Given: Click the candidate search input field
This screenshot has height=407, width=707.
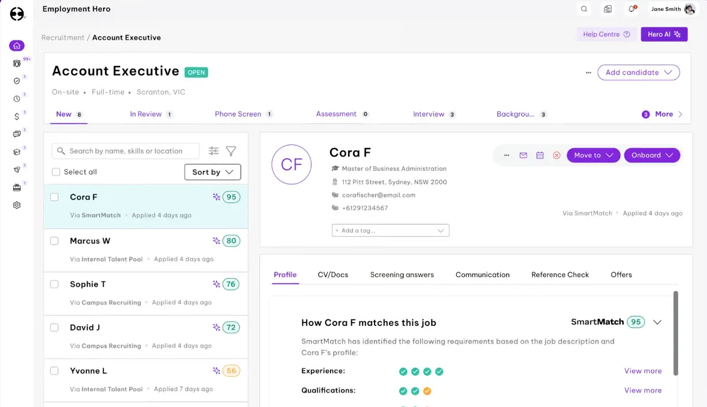Looking at the screenshot, I should (x=125, y=150).
